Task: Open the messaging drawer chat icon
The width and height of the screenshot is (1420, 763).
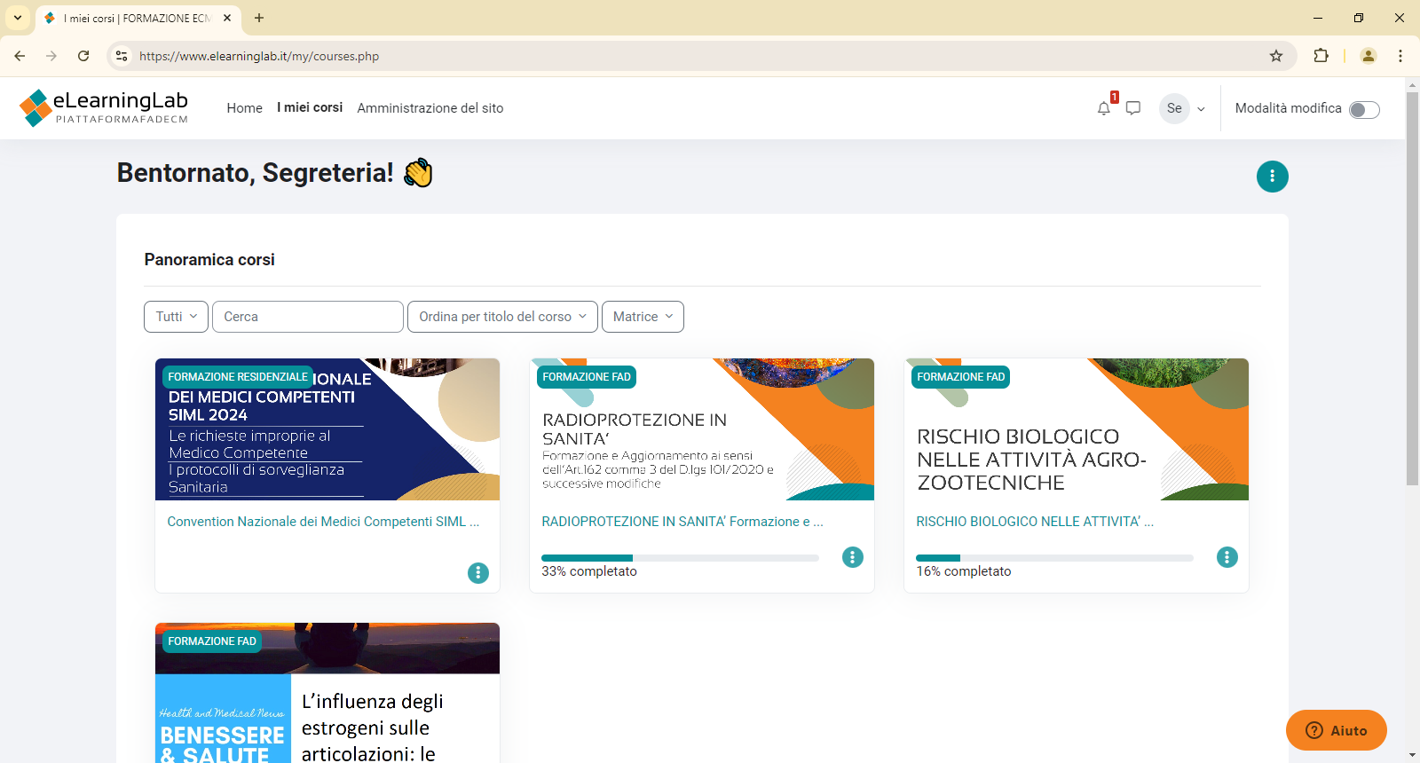Action: pyautogui.click(x=1133, y=108)
